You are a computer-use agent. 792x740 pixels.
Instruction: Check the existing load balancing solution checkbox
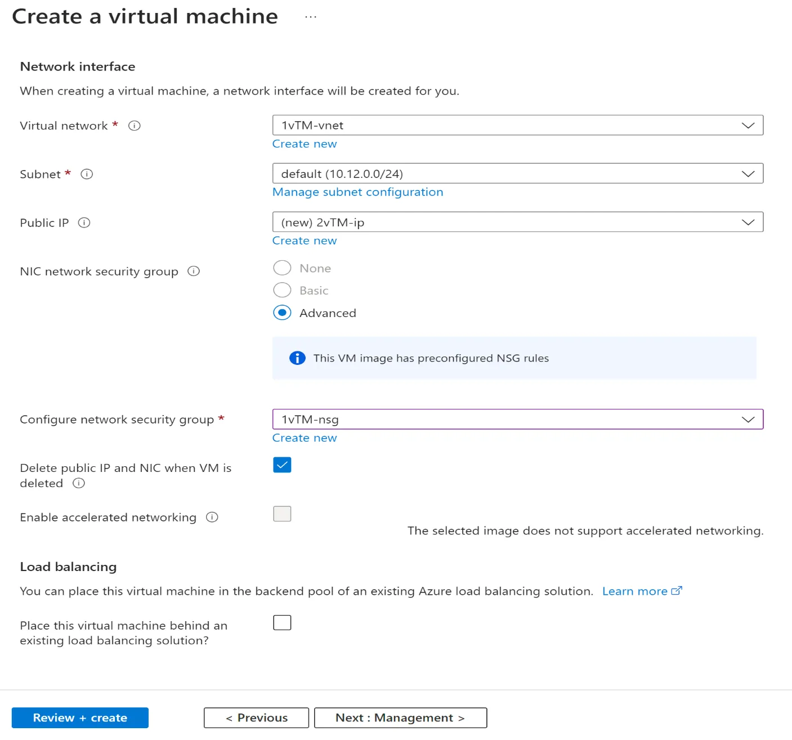point(282,622)
